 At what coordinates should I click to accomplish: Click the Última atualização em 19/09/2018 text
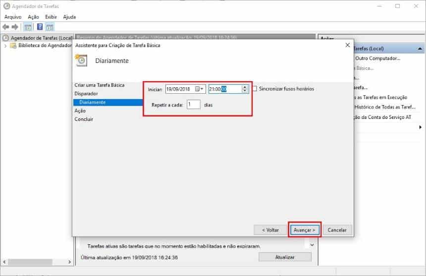[129, 257]
